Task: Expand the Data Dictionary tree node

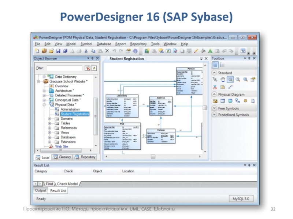Action: (x=44, y=77)
